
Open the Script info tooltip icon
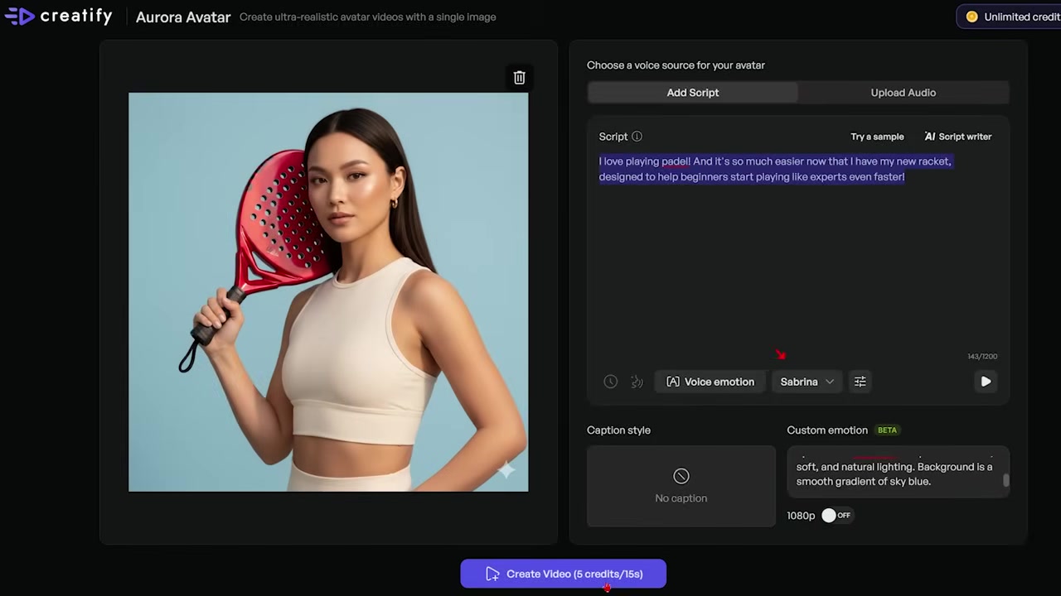point(637,137)
